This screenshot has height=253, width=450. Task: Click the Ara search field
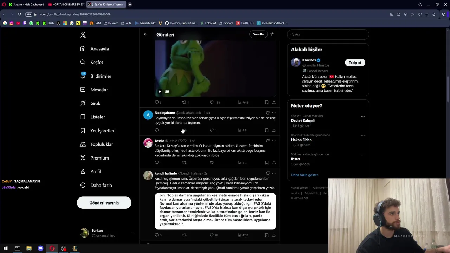[x=328, y=34]
